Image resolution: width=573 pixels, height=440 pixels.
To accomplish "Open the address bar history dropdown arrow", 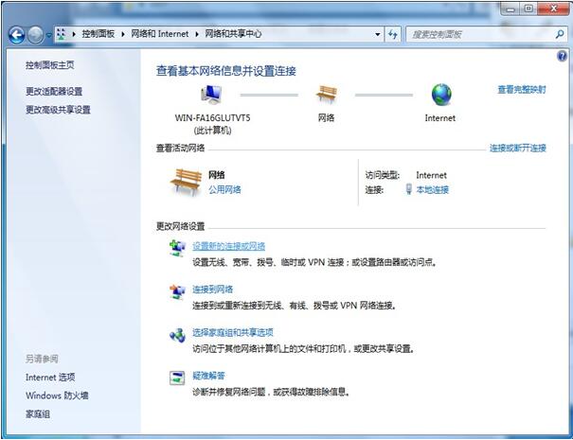I will (376, 34).
